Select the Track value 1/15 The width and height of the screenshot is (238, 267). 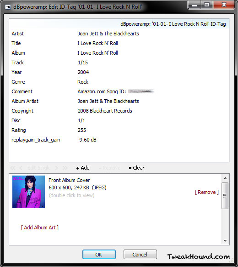tap(83, 62)
